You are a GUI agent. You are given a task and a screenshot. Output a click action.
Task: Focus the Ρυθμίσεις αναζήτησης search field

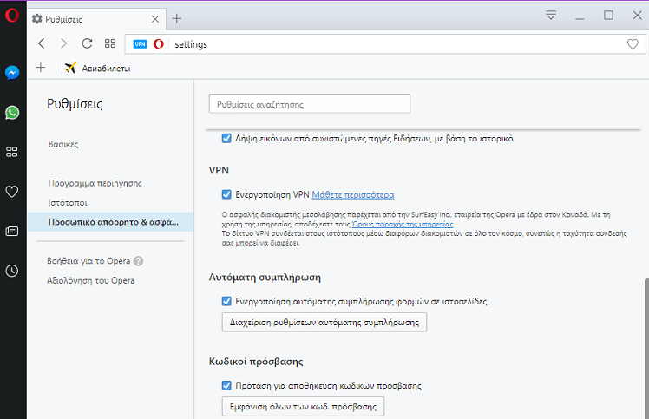click(x=309, y=104)
